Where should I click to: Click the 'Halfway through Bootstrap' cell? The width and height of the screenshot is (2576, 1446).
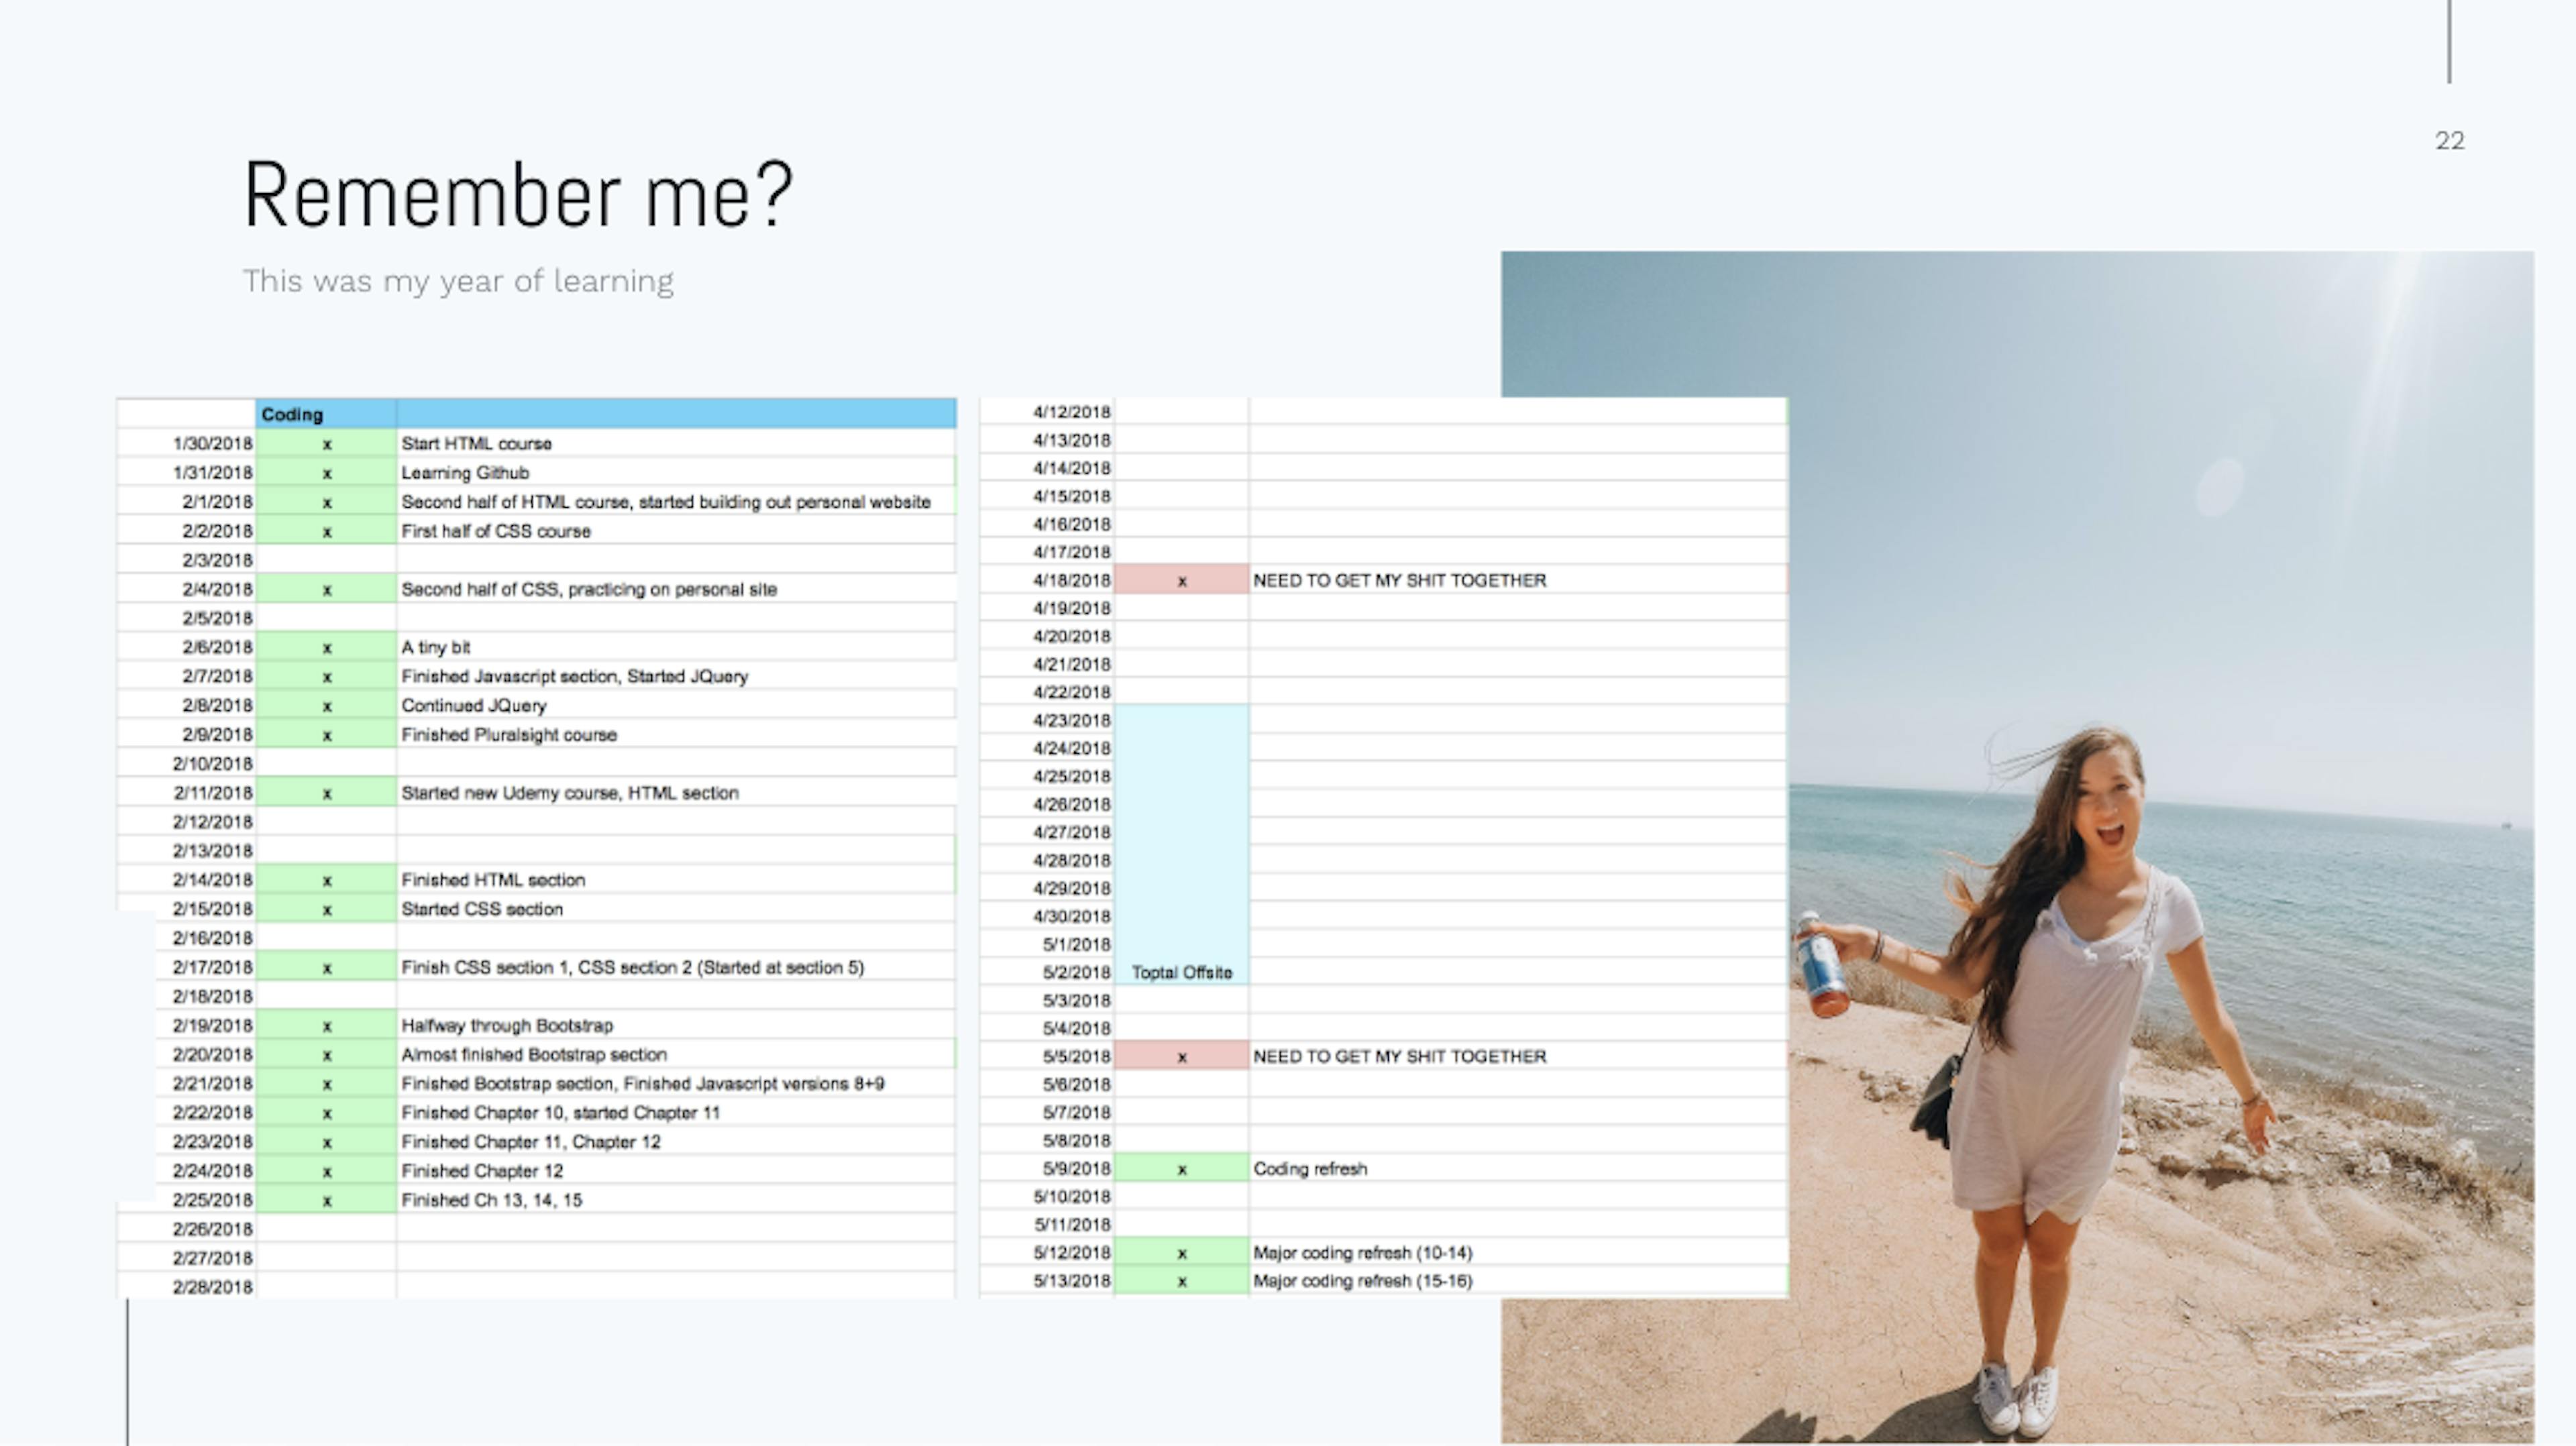tap(676, 1025)
